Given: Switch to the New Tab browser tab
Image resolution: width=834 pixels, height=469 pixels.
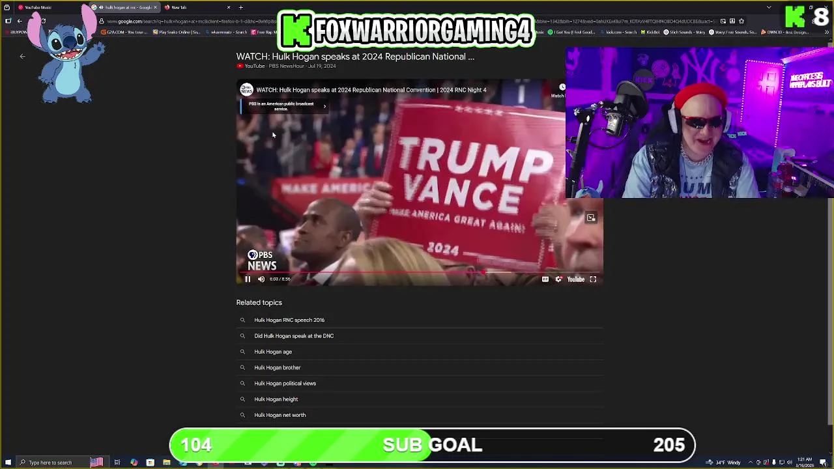Looking at the screenshot, I should (x=195, y=7).
